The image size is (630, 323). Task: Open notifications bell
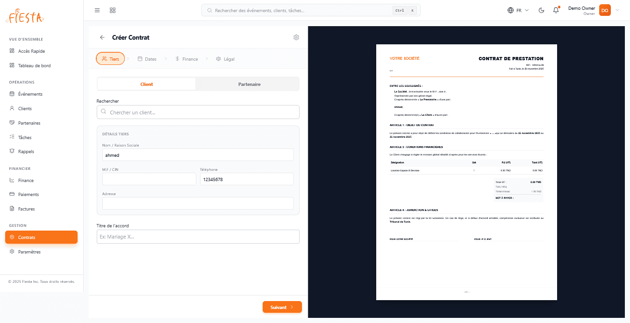click(x=556, y=10)
